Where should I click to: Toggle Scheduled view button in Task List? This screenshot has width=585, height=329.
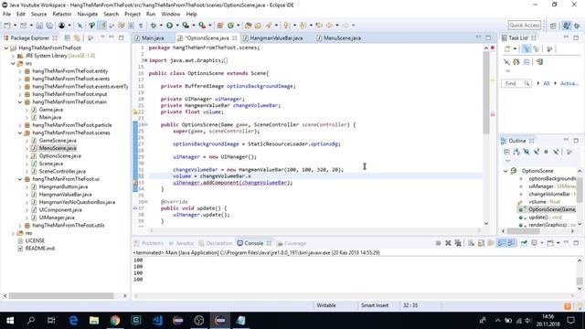[x=537, y=48]
